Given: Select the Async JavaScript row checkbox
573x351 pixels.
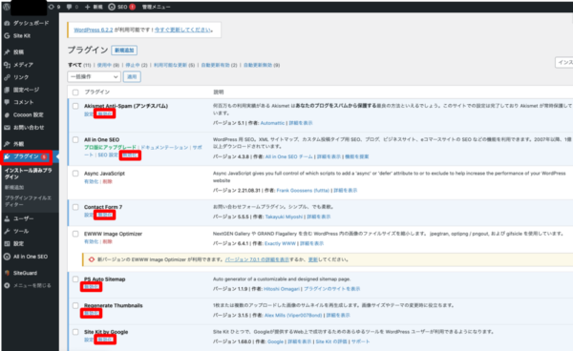Looking at the screenshot, I should [x=75, y=174].
